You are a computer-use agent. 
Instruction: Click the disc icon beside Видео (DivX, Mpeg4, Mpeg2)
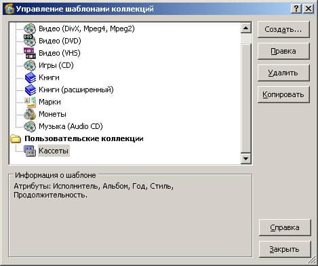30,28
